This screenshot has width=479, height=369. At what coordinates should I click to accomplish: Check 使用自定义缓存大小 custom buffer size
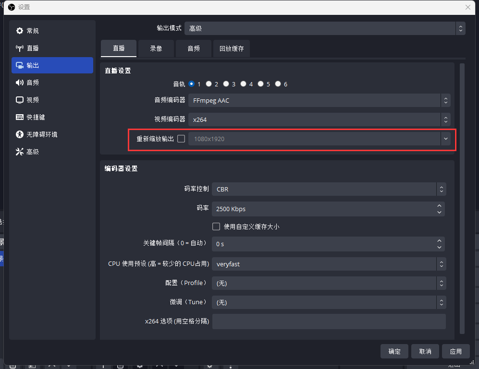[x=216, y=226]
